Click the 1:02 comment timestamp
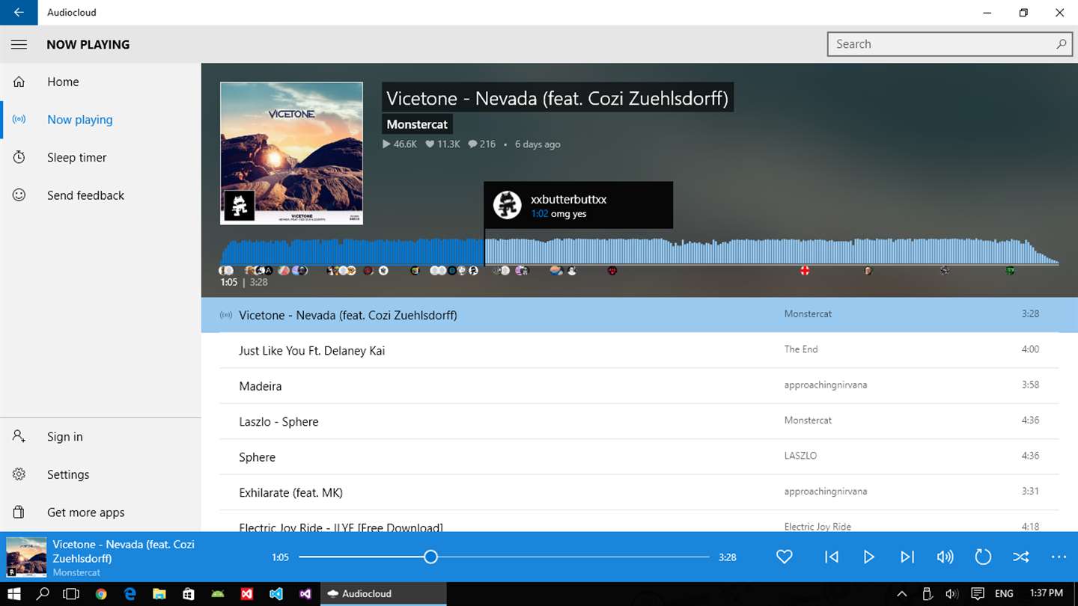The height and width of the screenshot is (606, 1078). 539,214
